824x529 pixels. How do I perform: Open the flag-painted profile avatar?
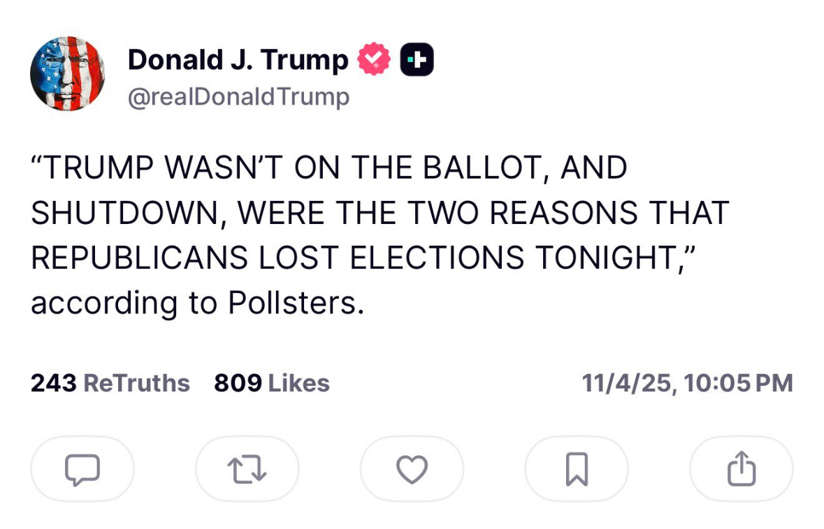67,73
